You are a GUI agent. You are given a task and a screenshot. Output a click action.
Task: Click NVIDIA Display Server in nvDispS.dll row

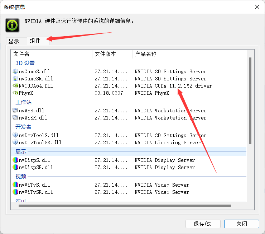[165, 160]
